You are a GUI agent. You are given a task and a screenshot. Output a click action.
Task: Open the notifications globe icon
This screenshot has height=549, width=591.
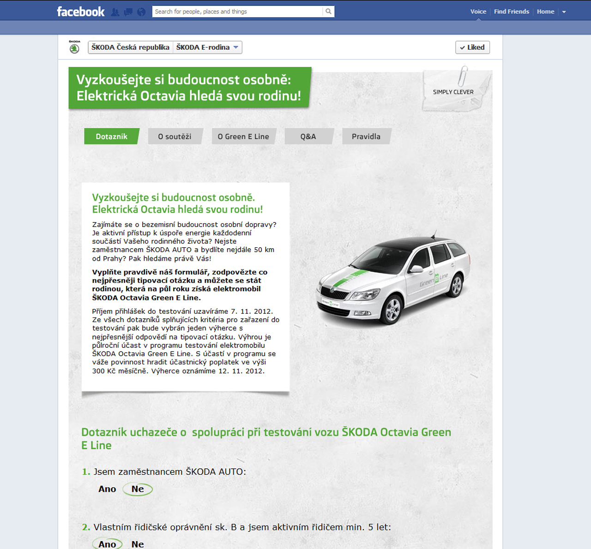[141, 12]
